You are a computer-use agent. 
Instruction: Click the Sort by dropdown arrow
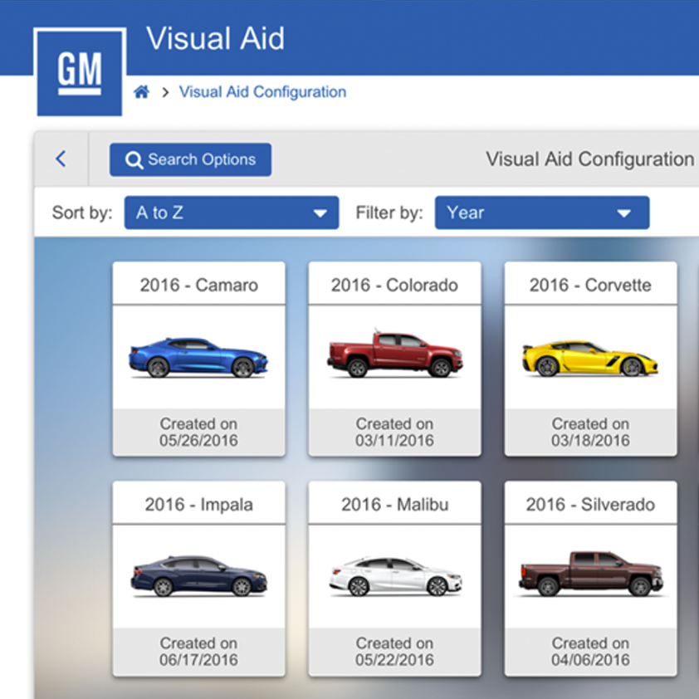pyautogui.click(x=320, y=213)
